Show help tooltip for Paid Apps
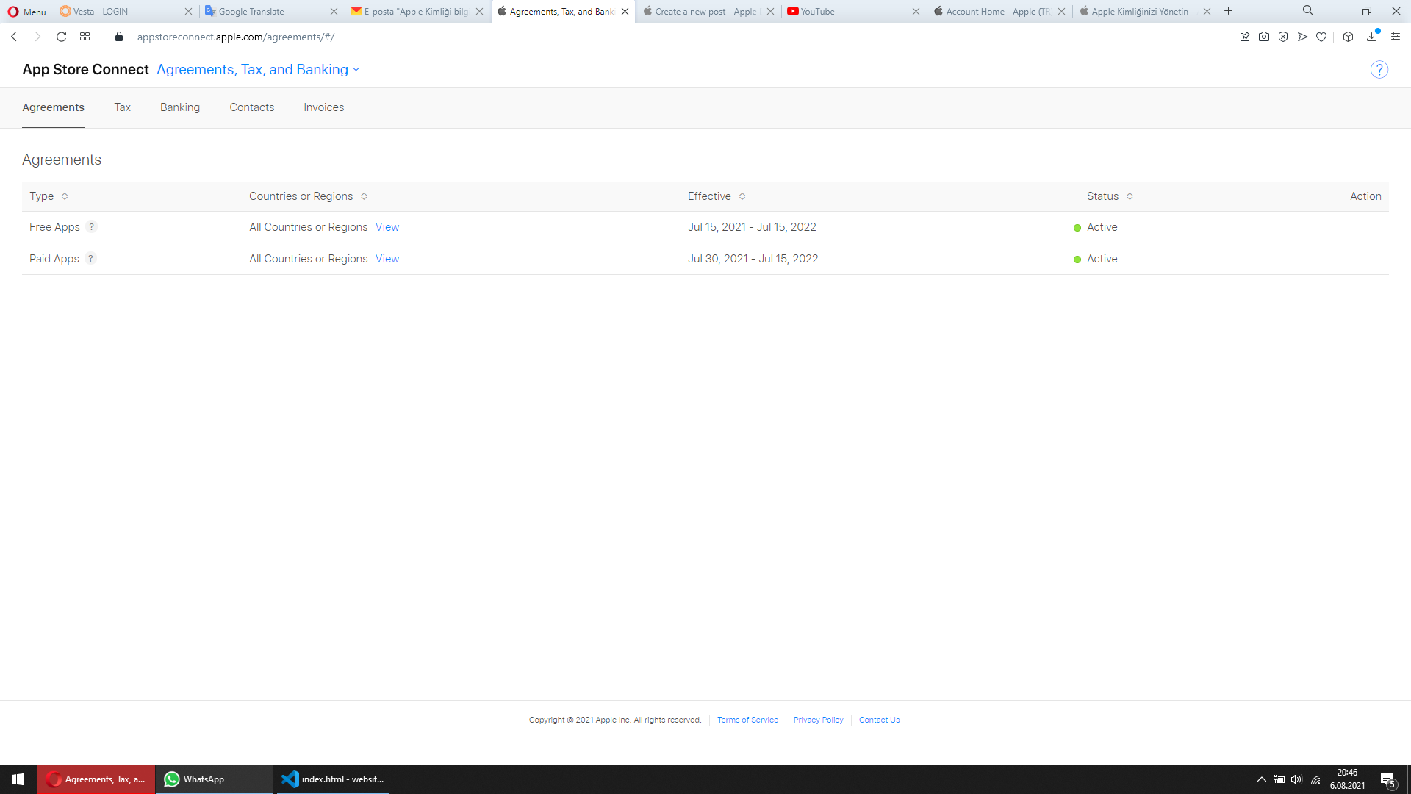Screen dimensions: 1411x794 [x=91, y=259]
